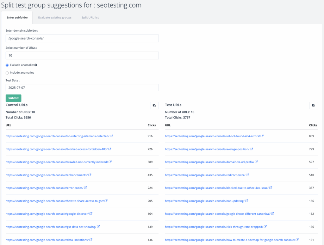Open the redirect-error URL link
Image resolution: width=324 pixels, height=245 pixels.
205,175
